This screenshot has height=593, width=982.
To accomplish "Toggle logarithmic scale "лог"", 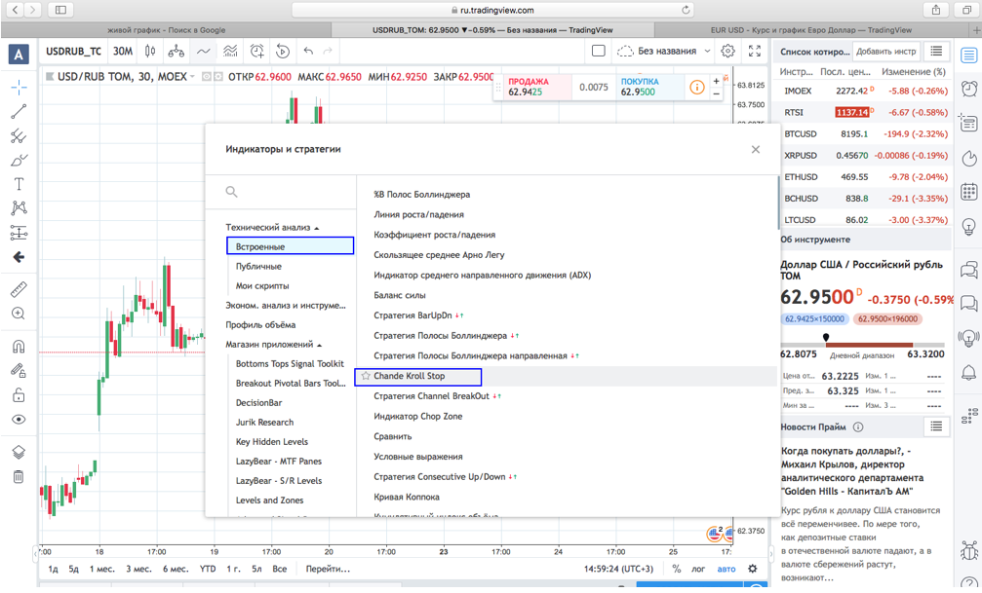I will click(698, 569).
